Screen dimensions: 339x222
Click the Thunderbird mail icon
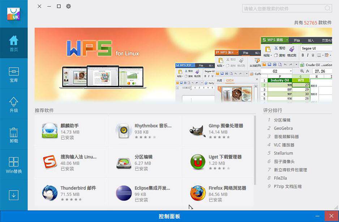[50, 193]
